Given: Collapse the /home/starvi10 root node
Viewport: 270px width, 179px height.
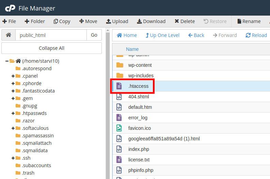Looking at the screenshot, I should (7, 61).
